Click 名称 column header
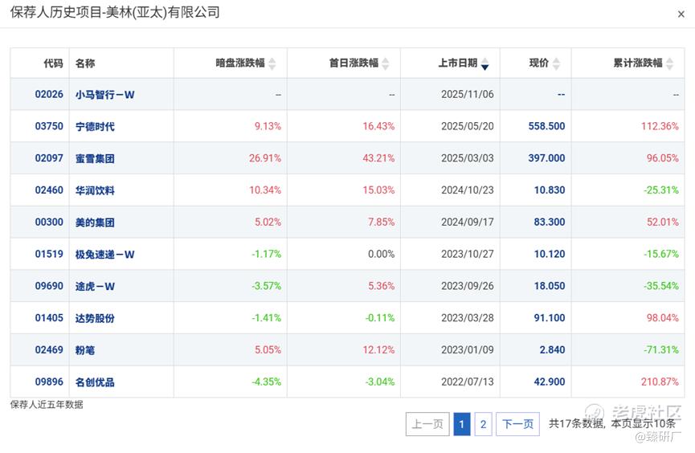Viewport: 695px width, 453px height. tap(85, 63)
